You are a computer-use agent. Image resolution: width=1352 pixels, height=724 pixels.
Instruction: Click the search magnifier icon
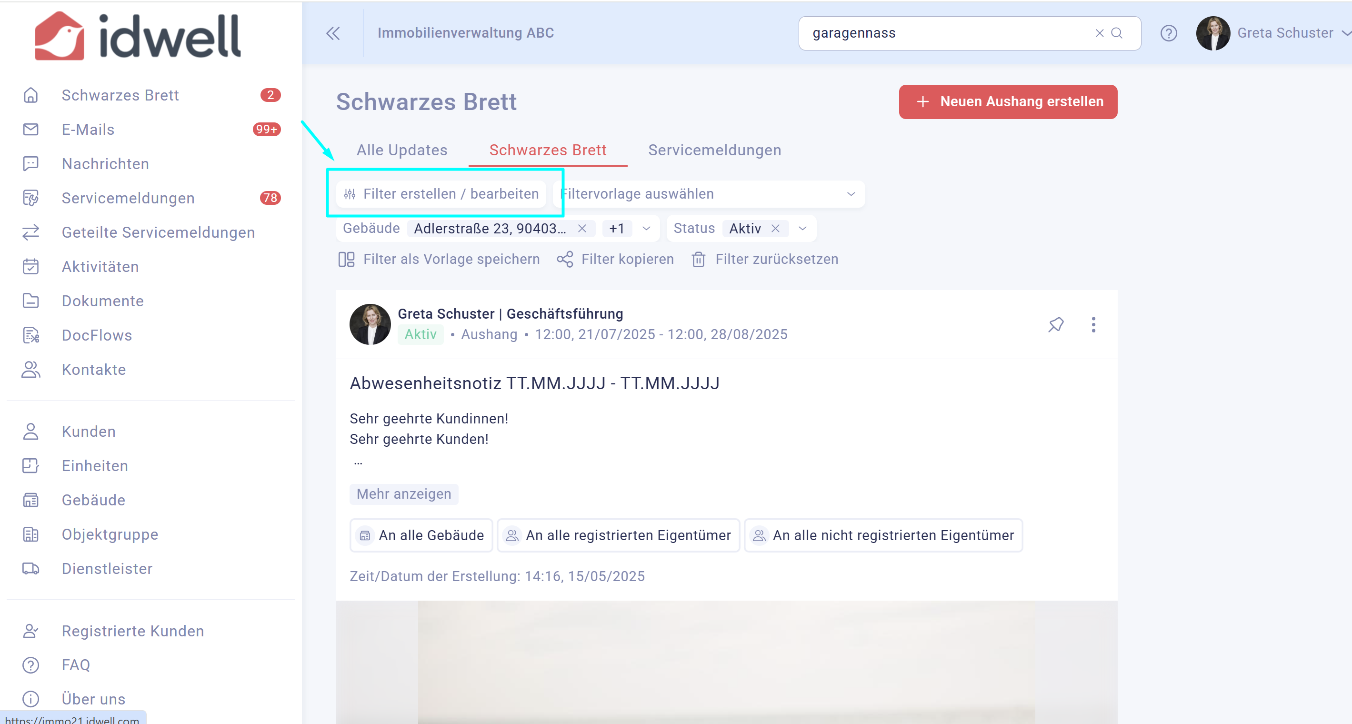click(x=1117, y=33)
